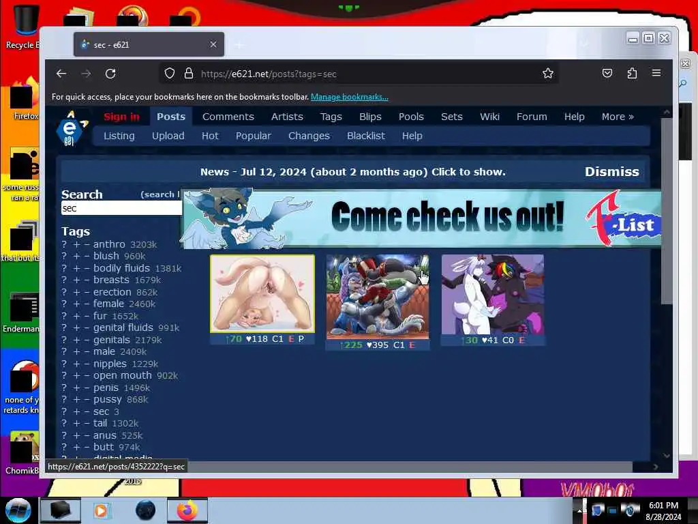This screenshot has height=524, width=698.
Task: Click the clock showing 6:01 PM
Action: coord(663,506)
